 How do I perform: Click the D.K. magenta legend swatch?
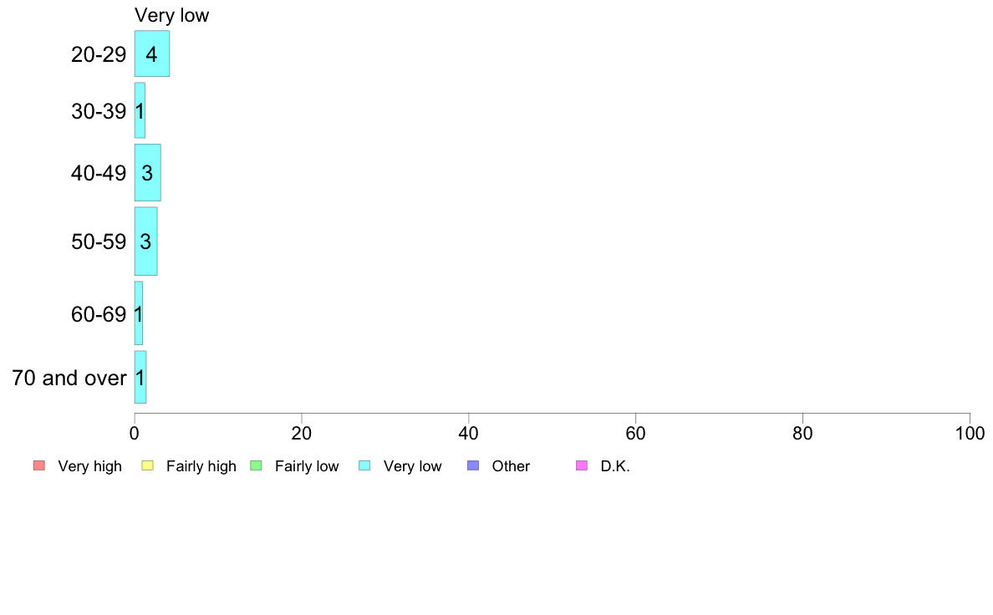tap(582, 465)
